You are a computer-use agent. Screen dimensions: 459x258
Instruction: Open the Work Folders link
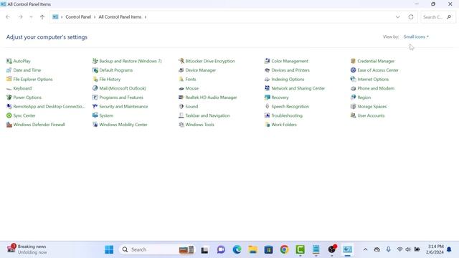(284, 125)
